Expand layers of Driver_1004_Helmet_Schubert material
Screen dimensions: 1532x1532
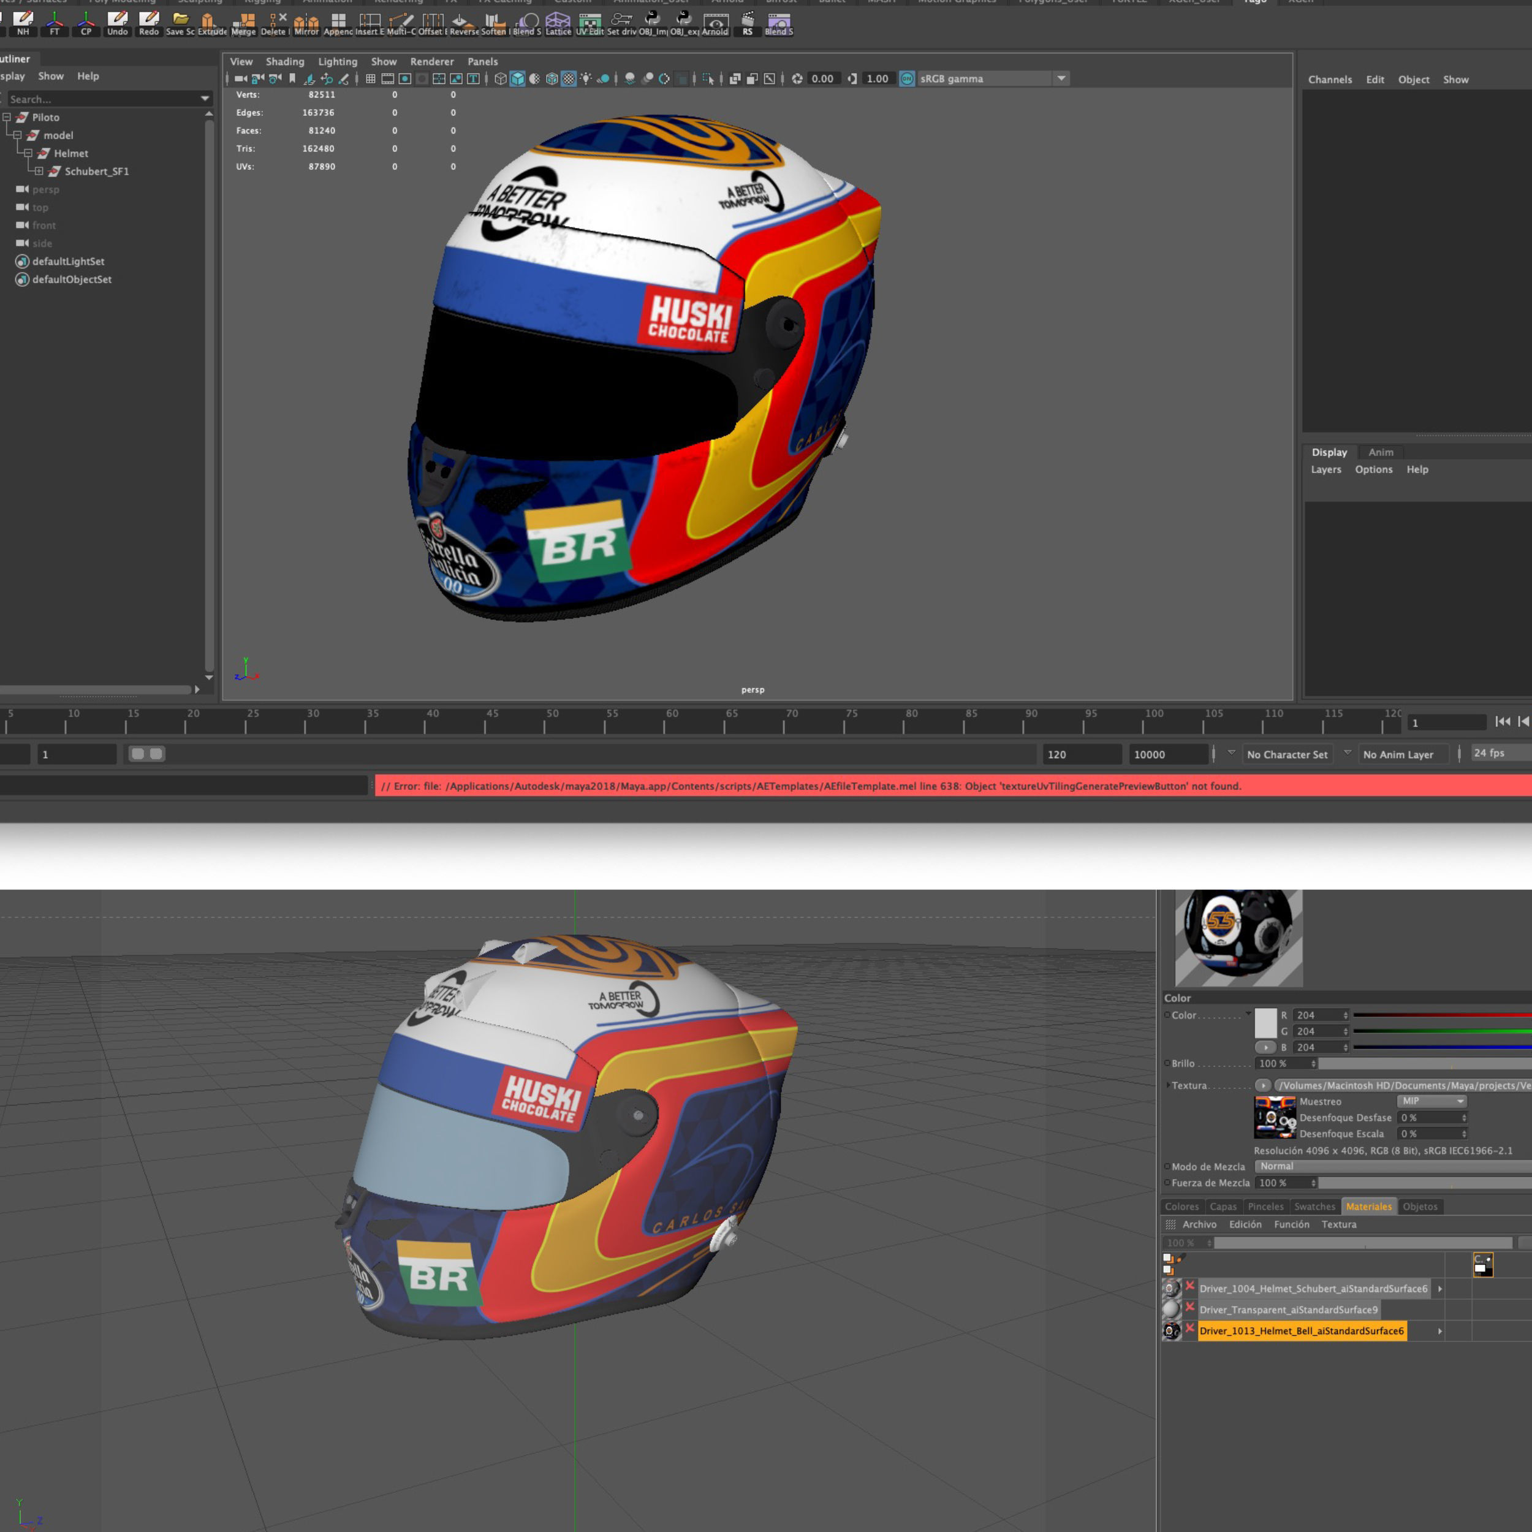(x=1440, y=1289)
